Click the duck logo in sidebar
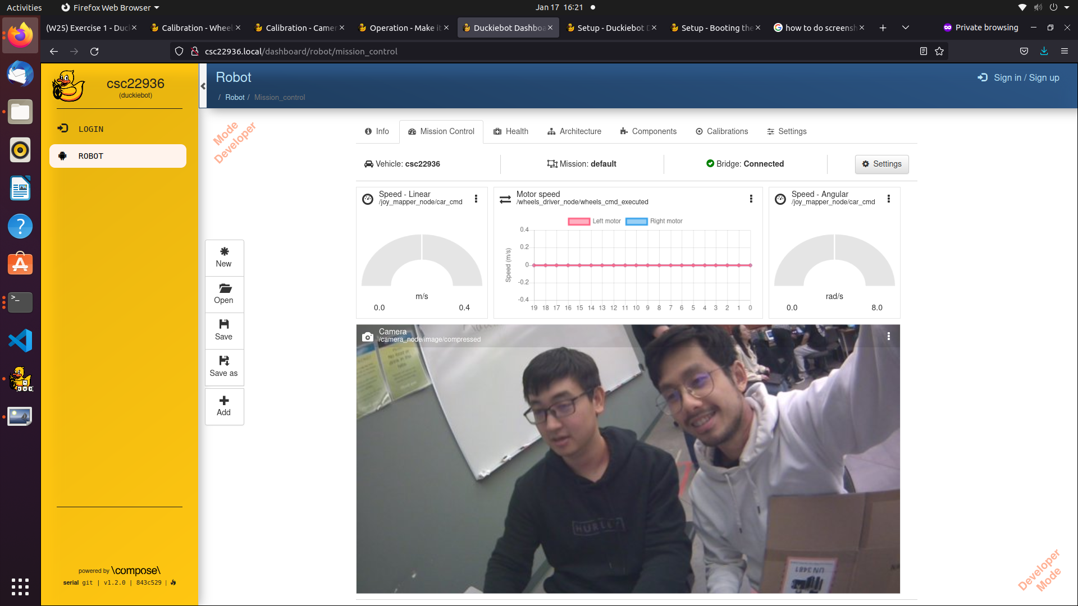This screenshot has width=1078, height=606. click(68, 86)
